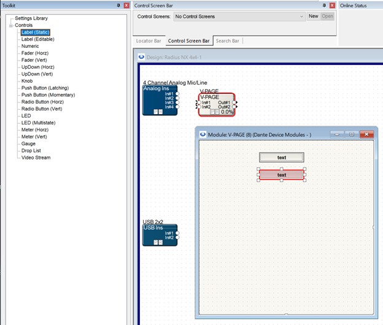Viewport: 383px width, 325px height.
Task: Click the USB 2x2 label
Action: tap(153, 222)
